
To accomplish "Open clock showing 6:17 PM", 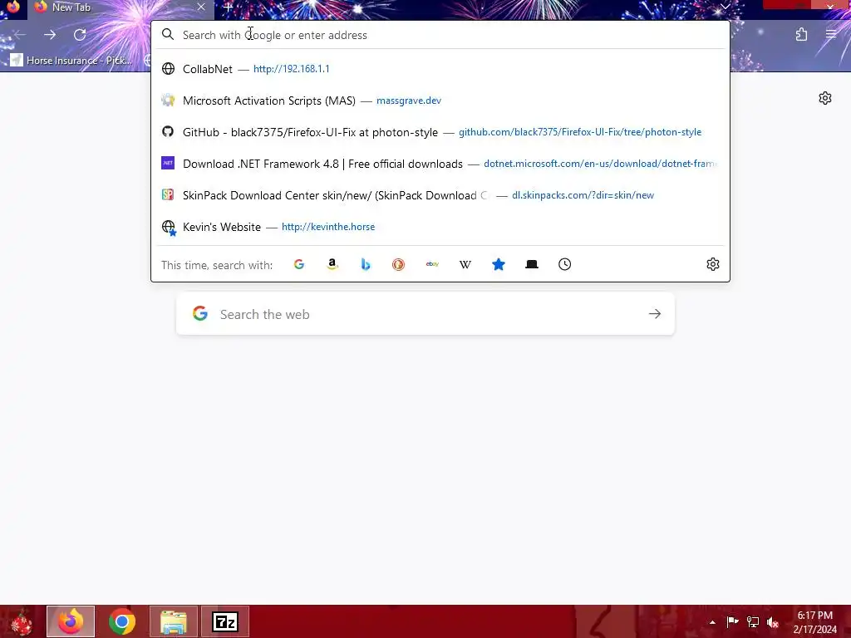I will [814, 621].
